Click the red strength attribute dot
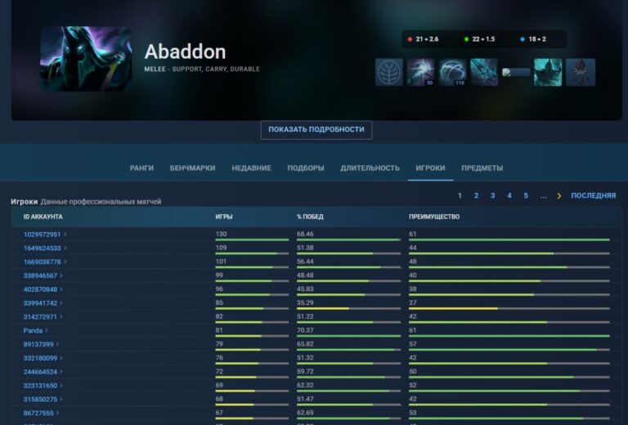 click(410, 39)
